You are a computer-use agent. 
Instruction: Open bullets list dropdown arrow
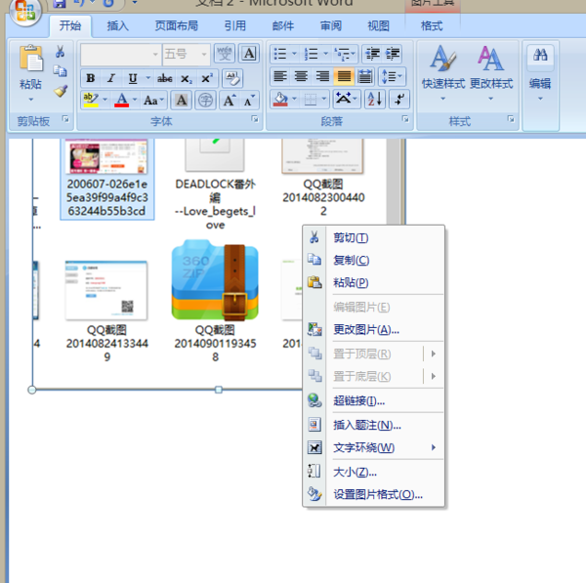click(294, 54)
